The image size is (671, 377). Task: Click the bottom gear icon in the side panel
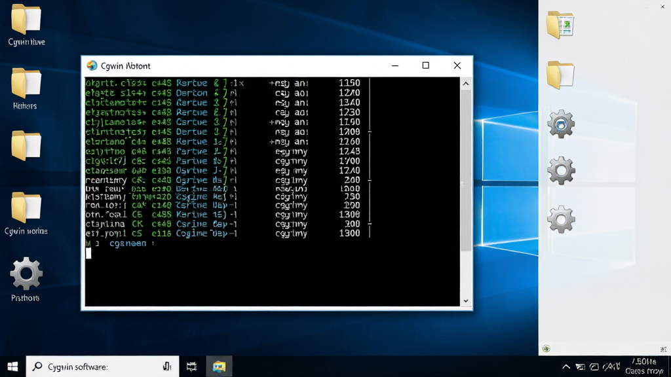click(x=561, y=219)
